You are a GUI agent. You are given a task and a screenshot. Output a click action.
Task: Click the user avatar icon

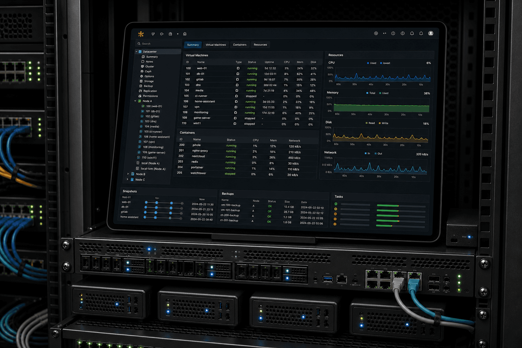tap(431, 33)
